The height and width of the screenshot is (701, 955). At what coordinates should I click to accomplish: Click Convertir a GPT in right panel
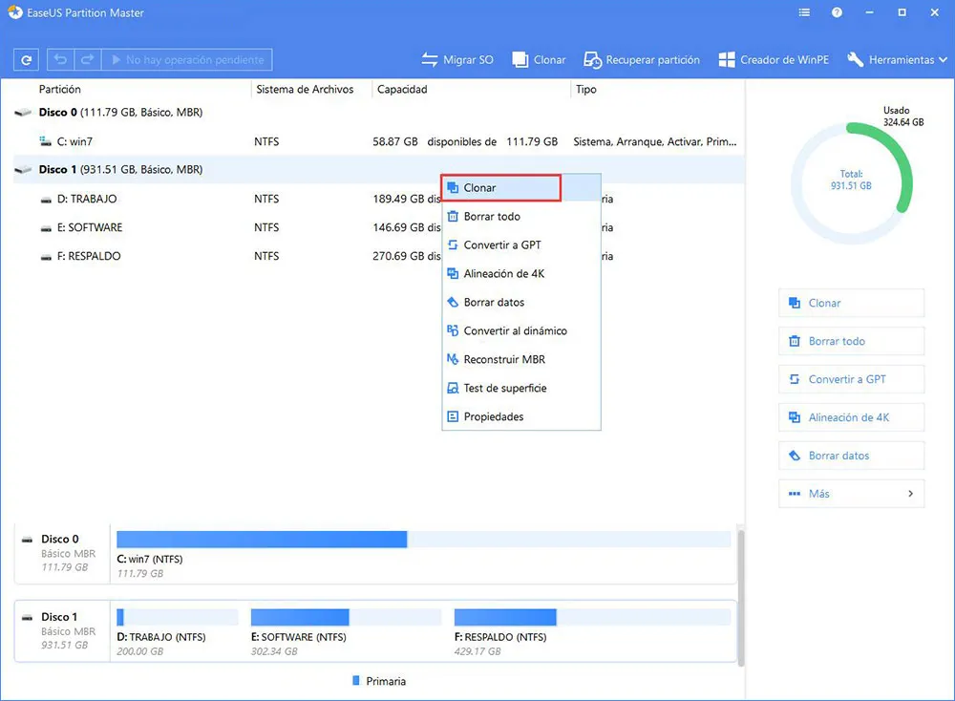pos(851,379)
